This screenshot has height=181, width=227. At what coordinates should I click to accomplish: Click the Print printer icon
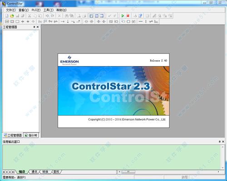(x=84, y=16)
